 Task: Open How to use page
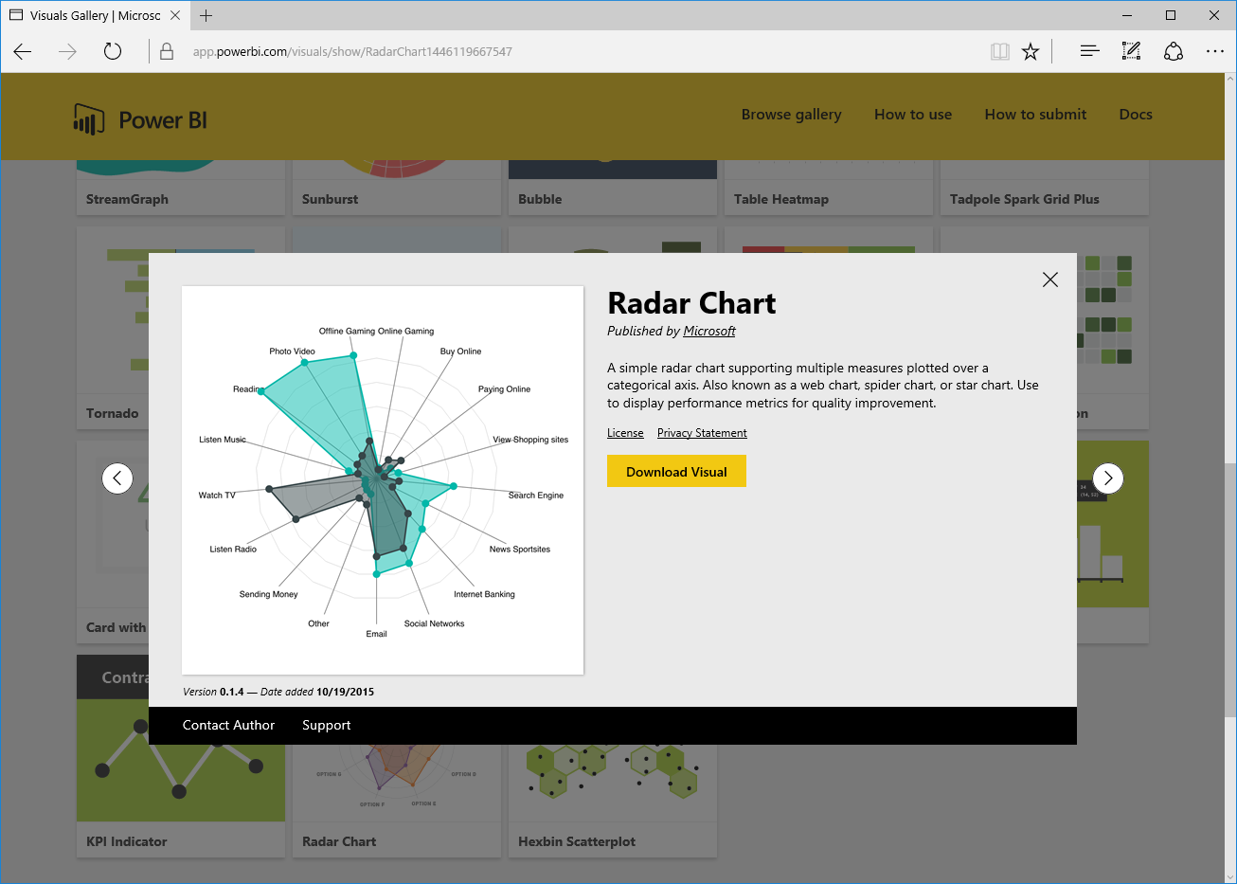click(x=913, y=115)
